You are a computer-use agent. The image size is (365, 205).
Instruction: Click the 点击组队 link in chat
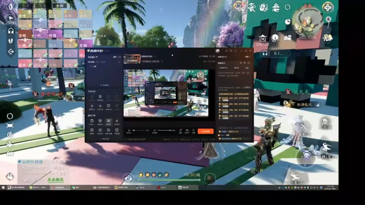pyautogui.click(x=56, y=179)
